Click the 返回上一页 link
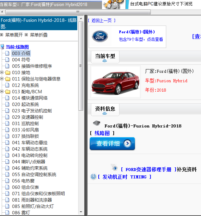This screenshot has height=216, width=201. 102,20
